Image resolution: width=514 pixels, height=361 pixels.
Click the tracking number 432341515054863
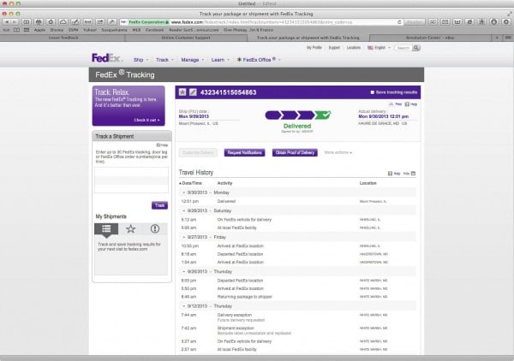228,92
